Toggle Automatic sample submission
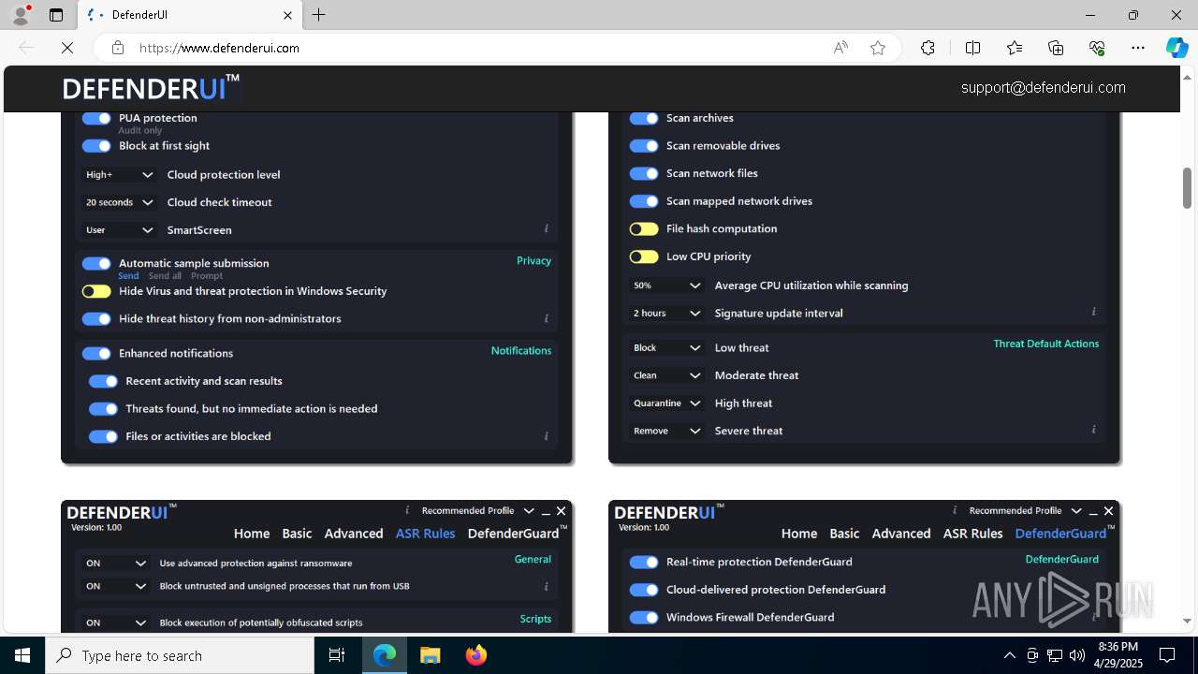This screenshot has height=674, width=1198. (96, 264)
